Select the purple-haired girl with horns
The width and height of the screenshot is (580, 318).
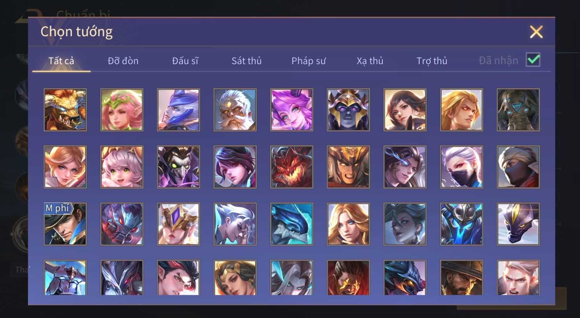tap(292, 110)
